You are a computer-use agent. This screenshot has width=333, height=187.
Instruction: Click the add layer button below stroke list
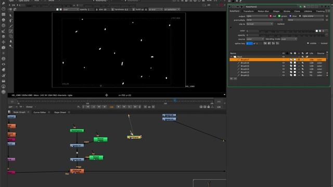pyautogui.click(x=232, y=78)
